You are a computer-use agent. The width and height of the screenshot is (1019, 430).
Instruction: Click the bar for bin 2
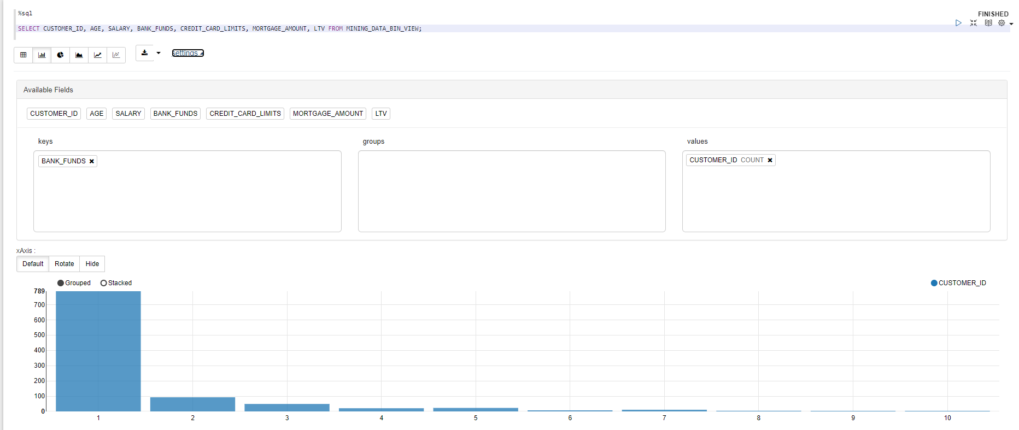192,404
